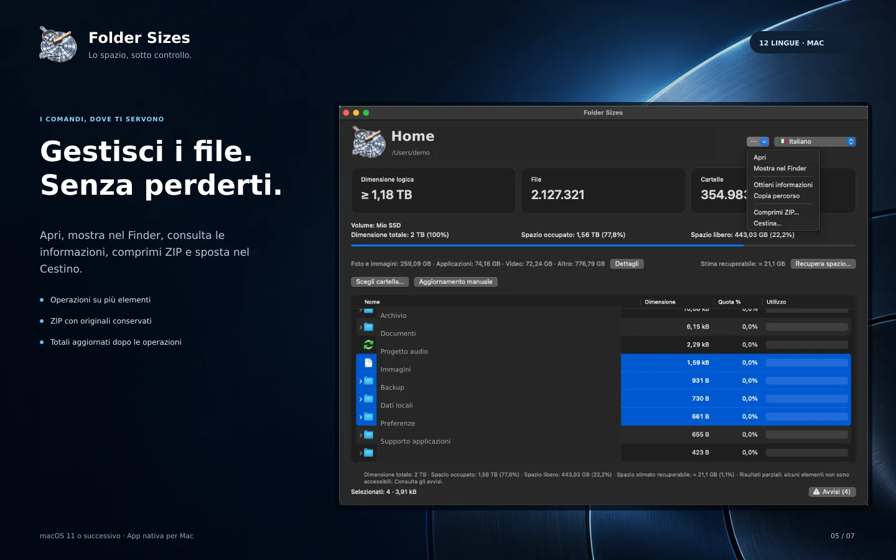
Task: Click the Documenti name in the list
Action: (398, 334)
